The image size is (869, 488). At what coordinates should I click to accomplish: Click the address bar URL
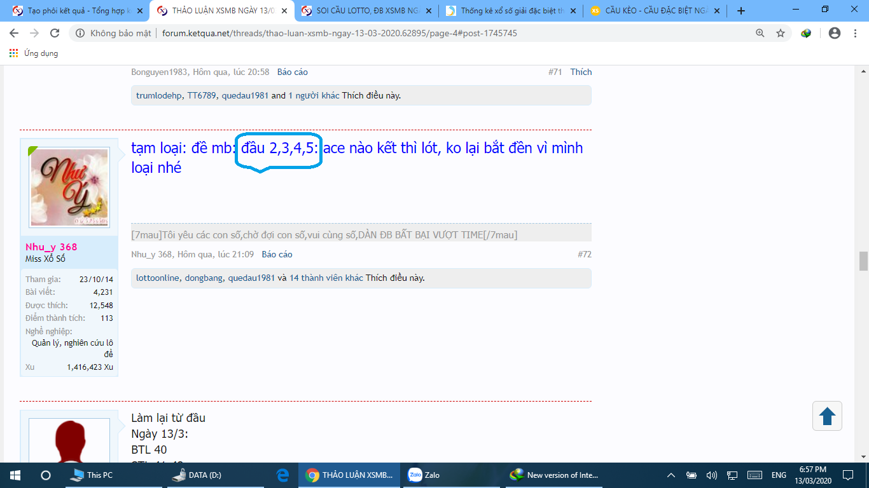[x=339, y=33]
